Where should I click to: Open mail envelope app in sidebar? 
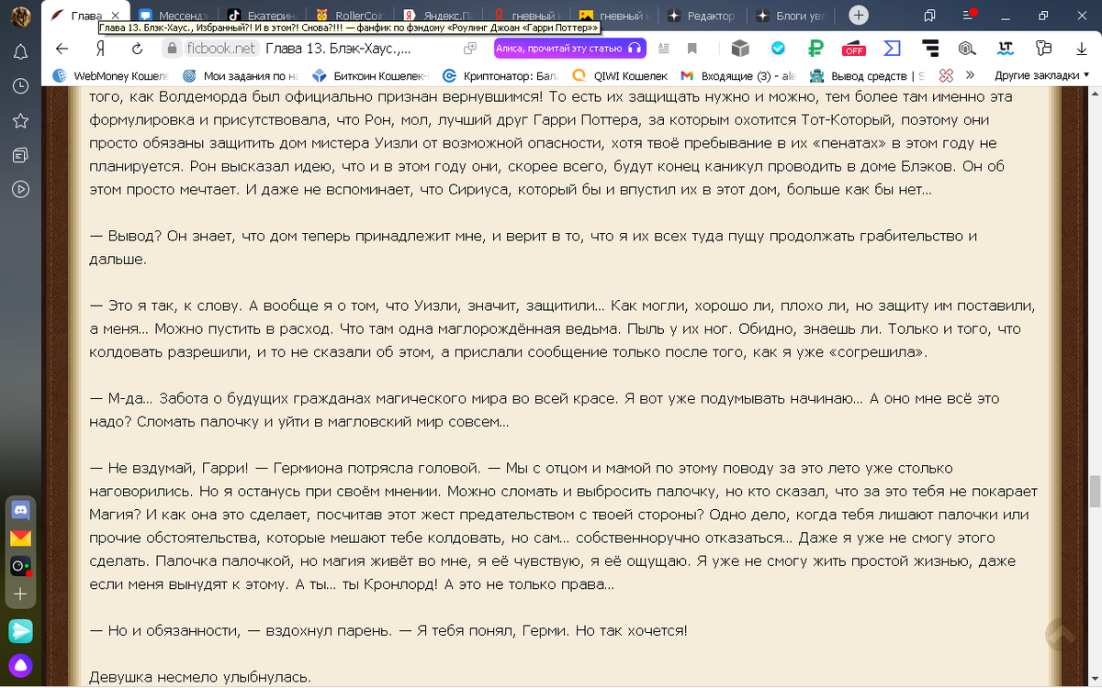point(20,538)
